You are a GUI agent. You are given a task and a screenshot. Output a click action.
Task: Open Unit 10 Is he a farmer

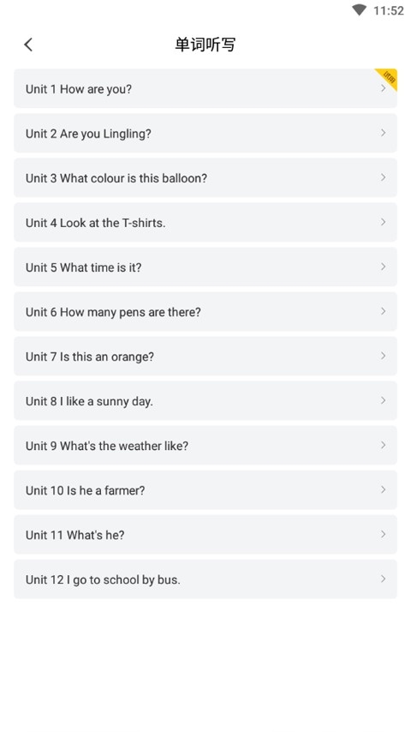[x=205, y=489]
